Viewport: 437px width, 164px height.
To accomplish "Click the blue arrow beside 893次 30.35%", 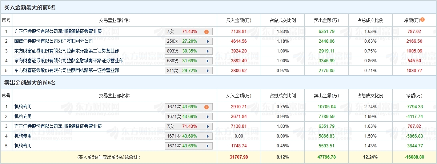I will click(208, 51).
